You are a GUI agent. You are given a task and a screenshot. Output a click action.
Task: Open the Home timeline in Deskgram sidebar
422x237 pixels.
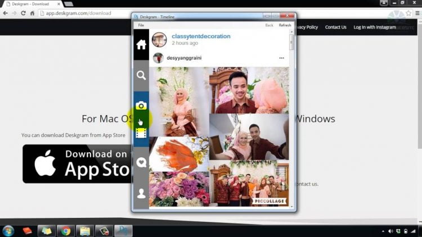[141, 44]
